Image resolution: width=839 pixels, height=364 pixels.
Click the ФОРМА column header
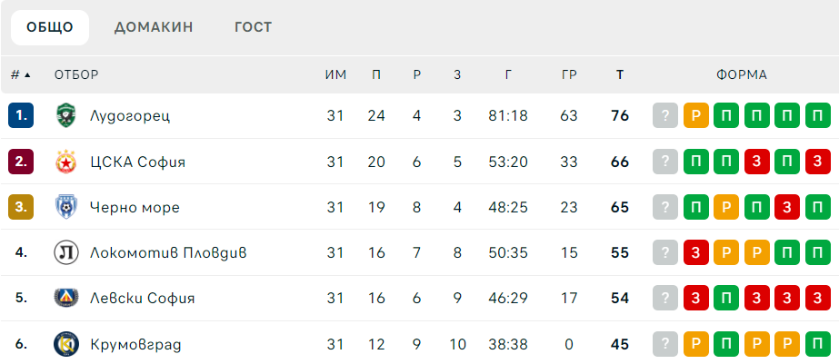[742, 74]
